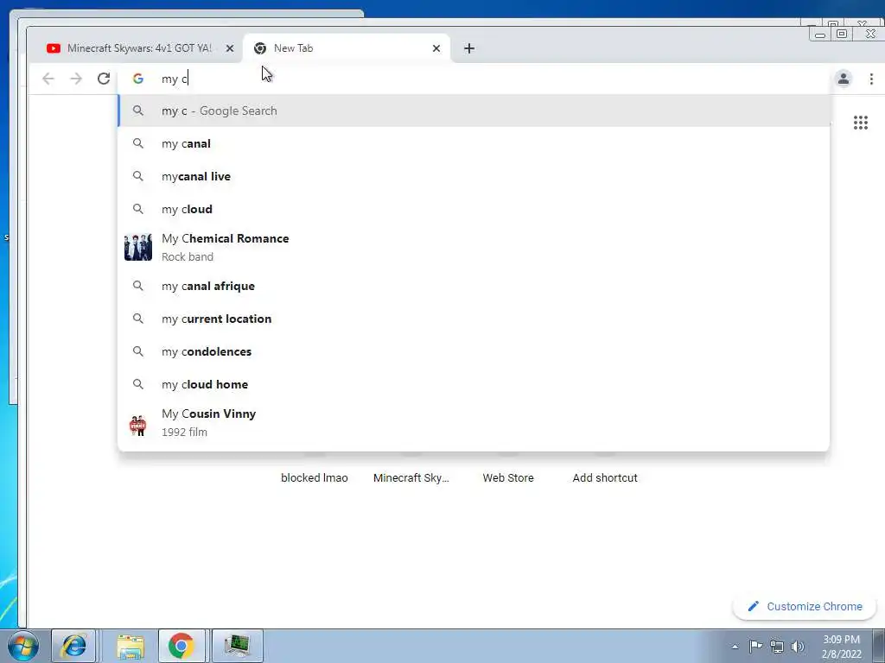Open the Google apps grid icon
The image size is (885, 663).
[861, 123]
